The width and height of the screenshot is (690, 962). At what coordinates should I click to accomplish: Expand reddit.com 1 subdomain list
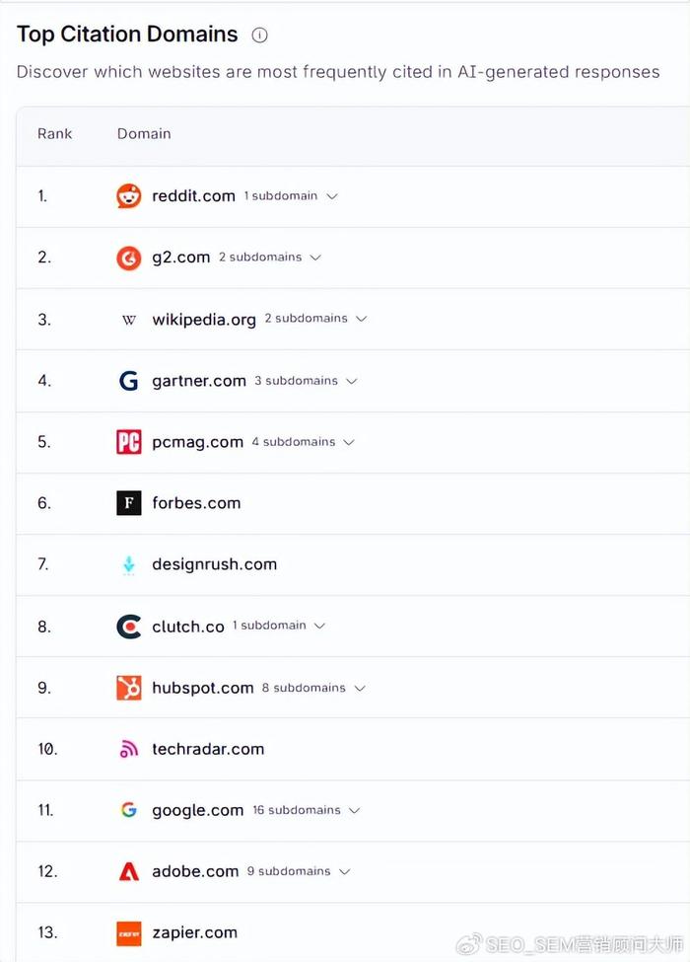point(332,196)
